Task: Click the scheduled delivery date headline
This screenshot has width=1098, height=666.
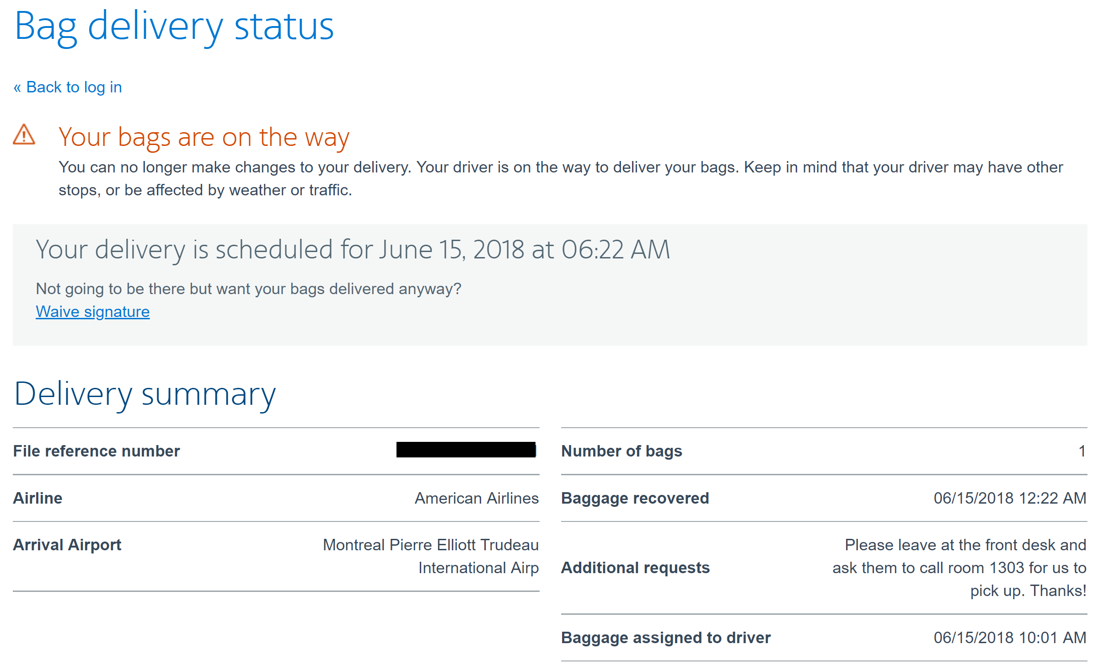Action: coord(353,250)
